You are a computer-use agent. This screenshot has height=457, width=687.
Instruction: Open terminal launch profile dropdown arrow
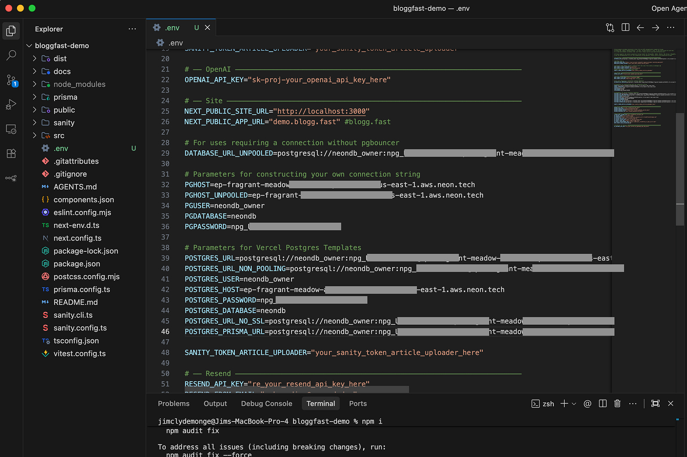coord(574,404)
